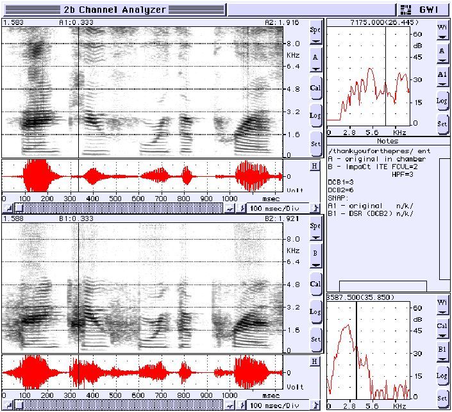Screen dimensions: 452x412
Task: Open the Cal dropdown in the bottom spectrum panel
Action: coord(442,329)
